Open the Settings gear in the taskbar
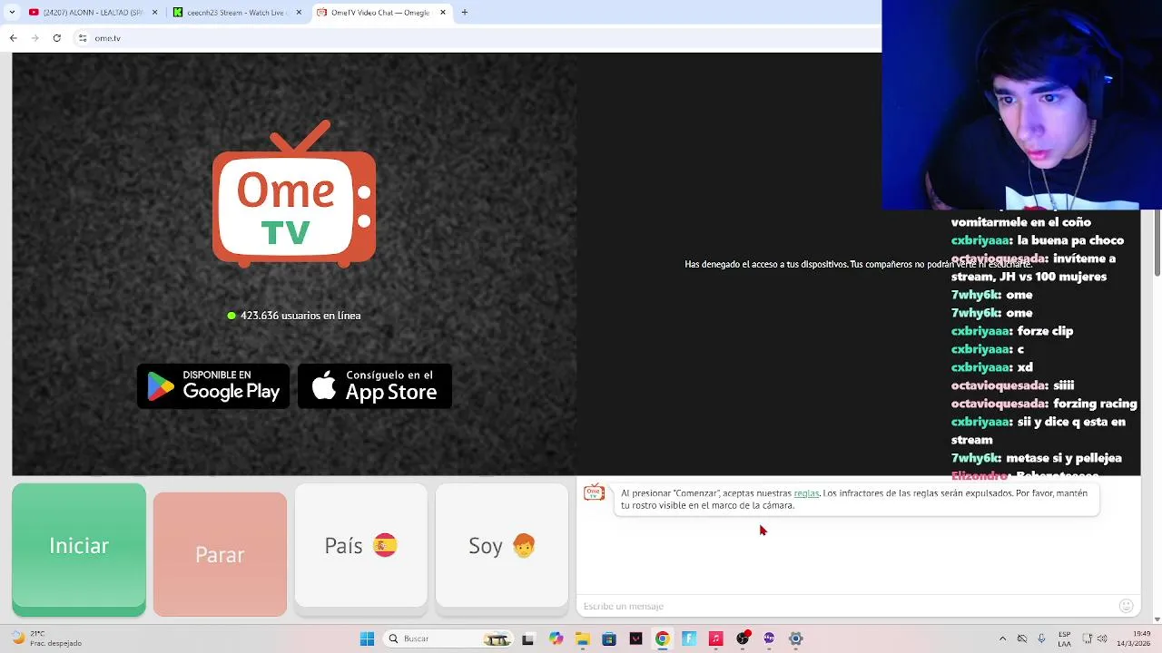The image size is (1162, 653). click(796, 638)
